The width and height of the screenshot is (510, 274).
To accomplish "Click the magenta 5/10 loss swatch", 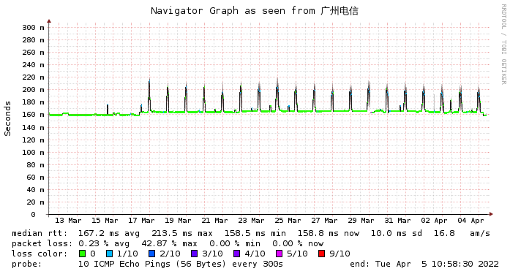I will 279,254.
